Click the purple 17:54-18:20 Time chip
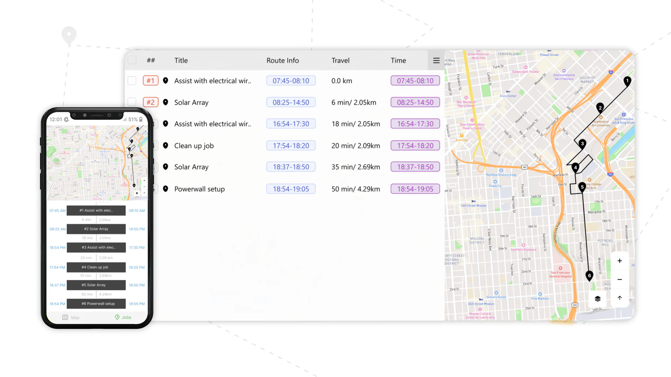 [415, 146]
